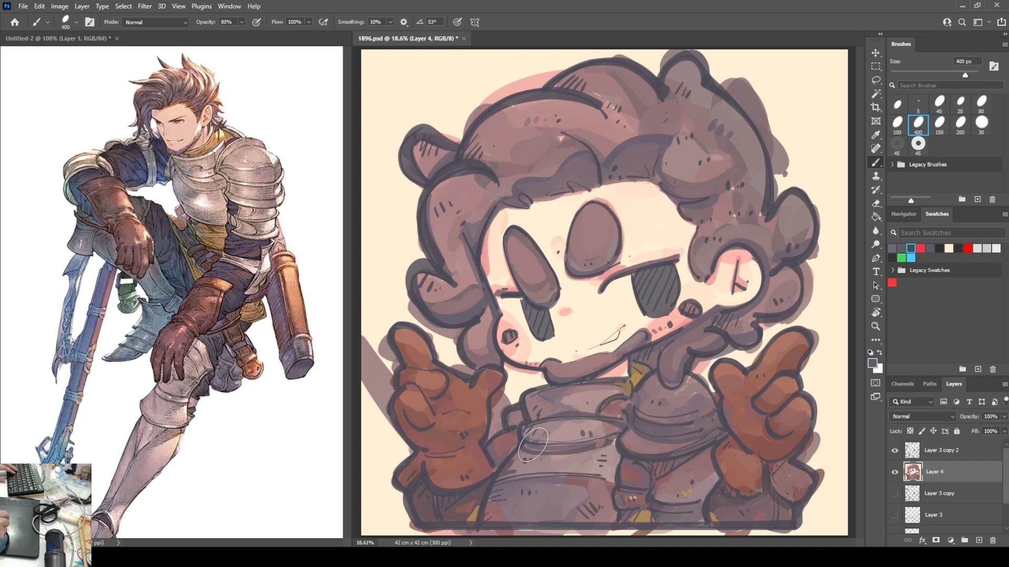
Task: Create new brush button in Brushes panel
Action: [x=977, y=199]
